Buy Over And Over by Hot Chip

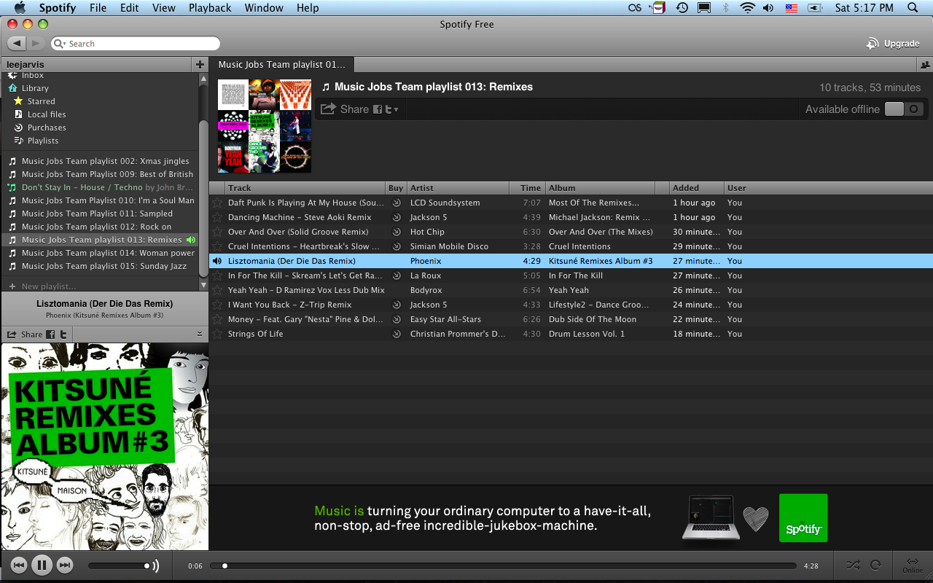[x=397, y=232]
